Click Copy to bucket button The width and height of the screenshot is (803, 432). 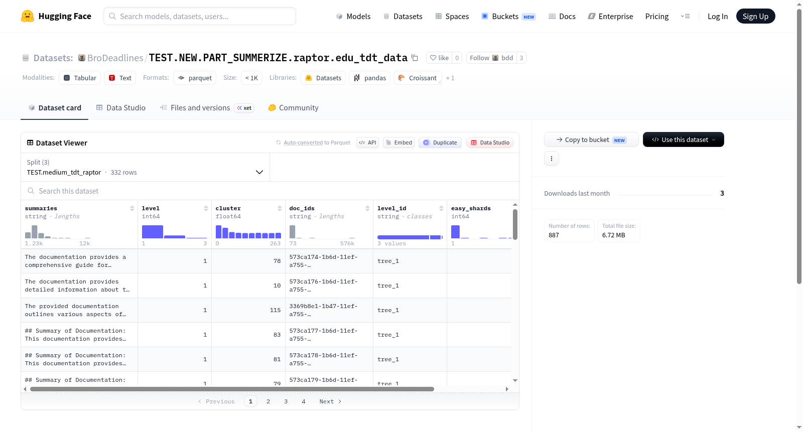591,139
